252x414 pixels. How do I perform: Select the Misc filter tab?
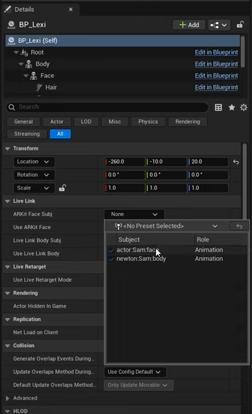[x=115, y=122]
